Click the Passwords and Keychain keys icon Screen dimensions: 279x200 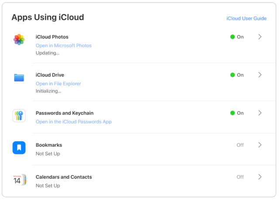point(19,116)
